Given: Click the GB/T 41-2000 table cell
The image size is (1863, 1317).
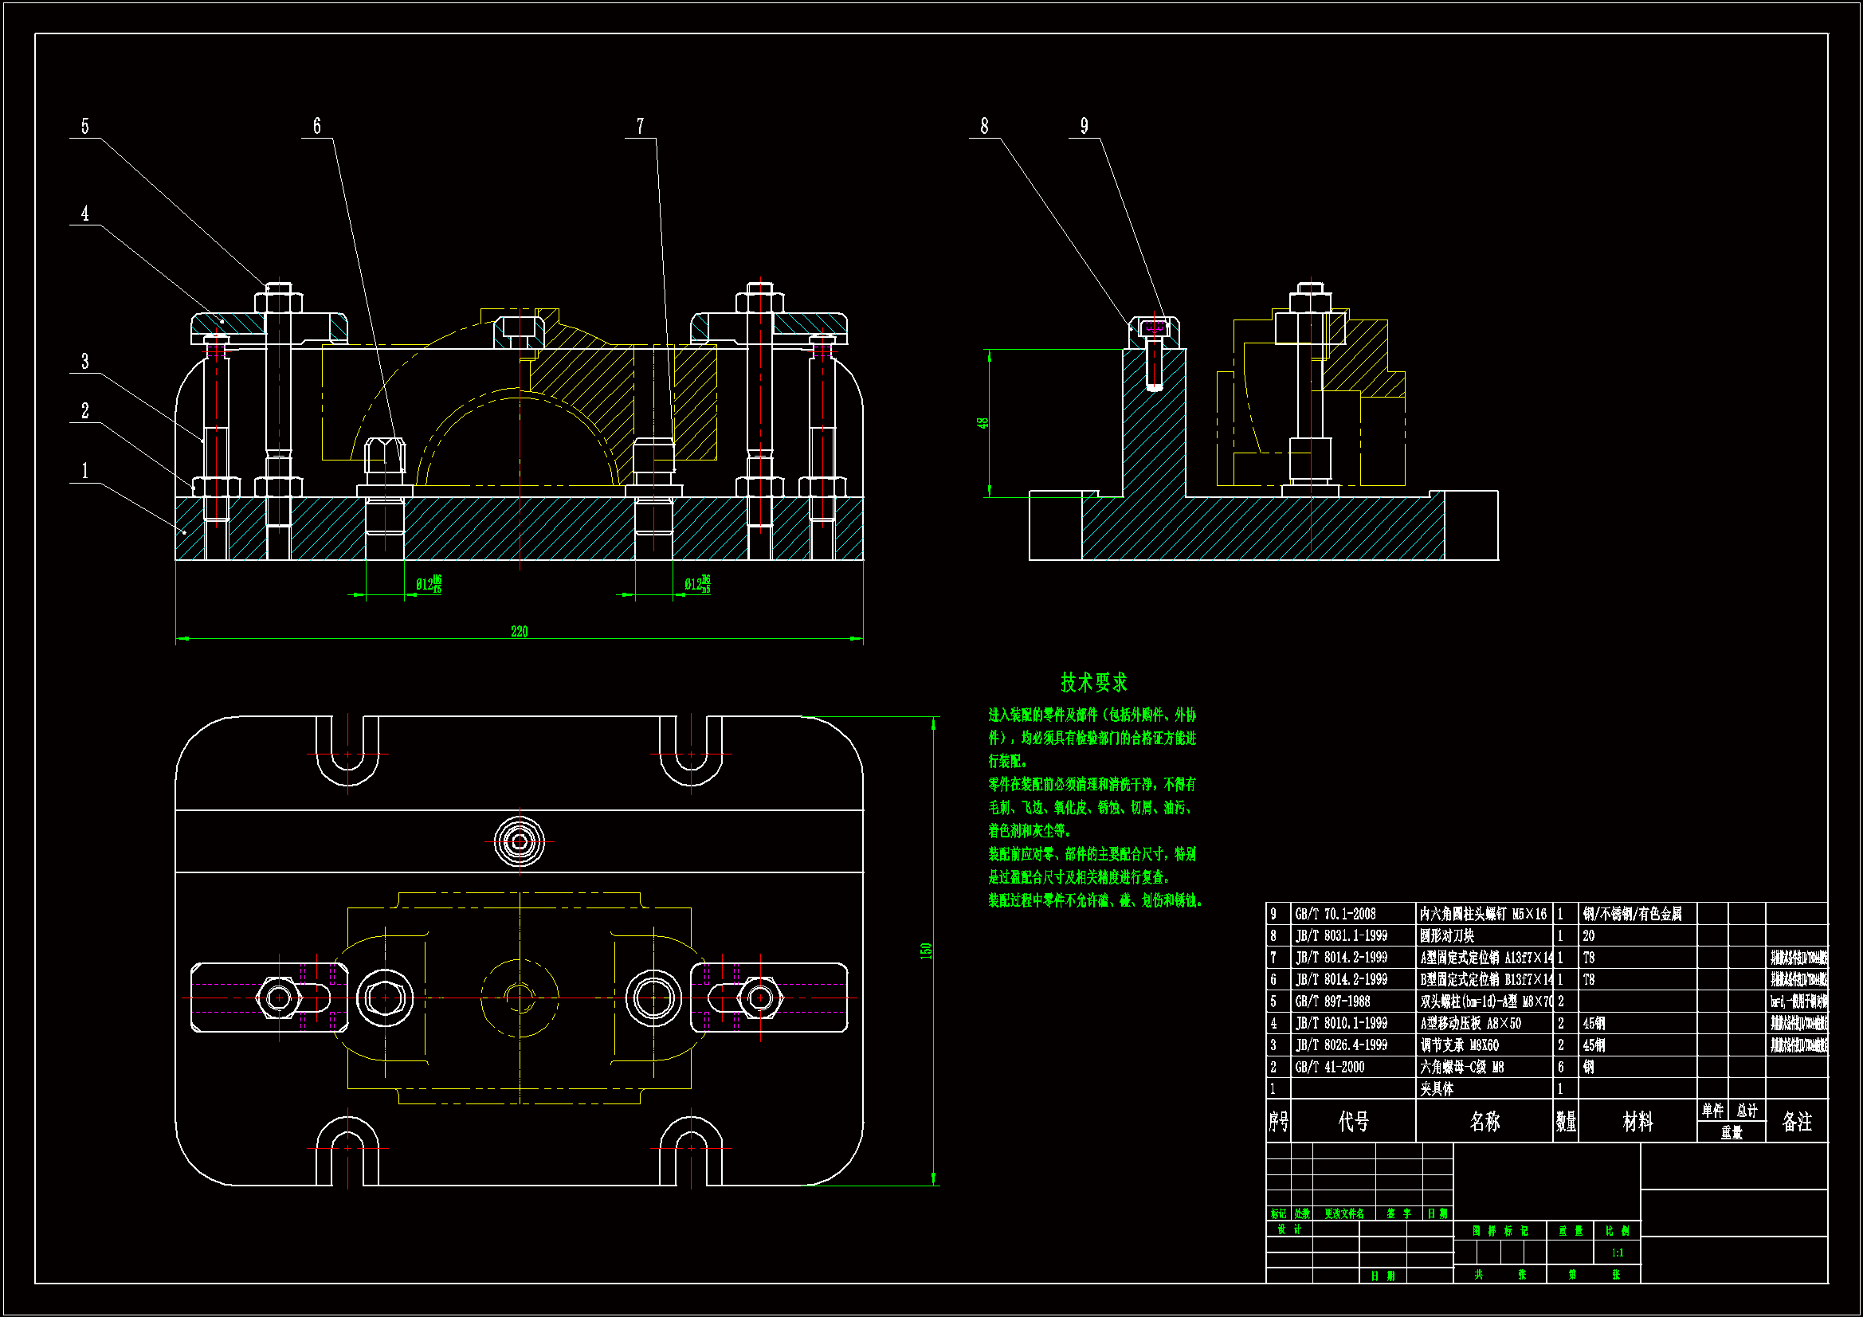Looking at the screenshot, I should point(1329,1067).
